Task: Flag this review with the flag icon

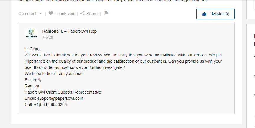Action: click(x=106, y=13)
